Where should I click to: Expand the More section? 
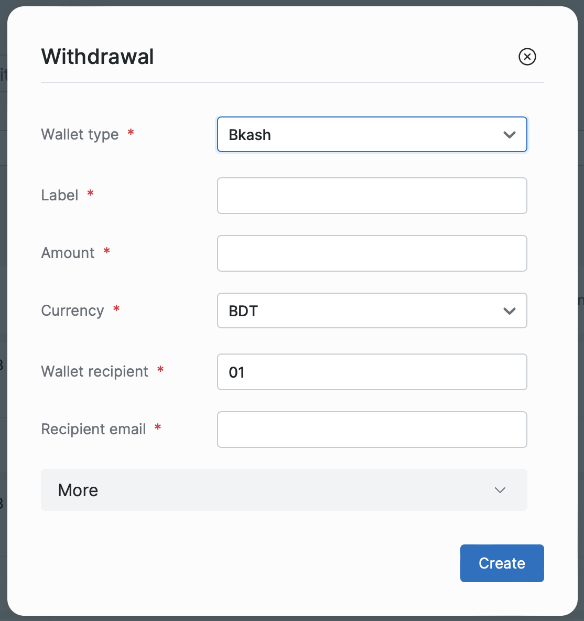[x=284, y=490]
